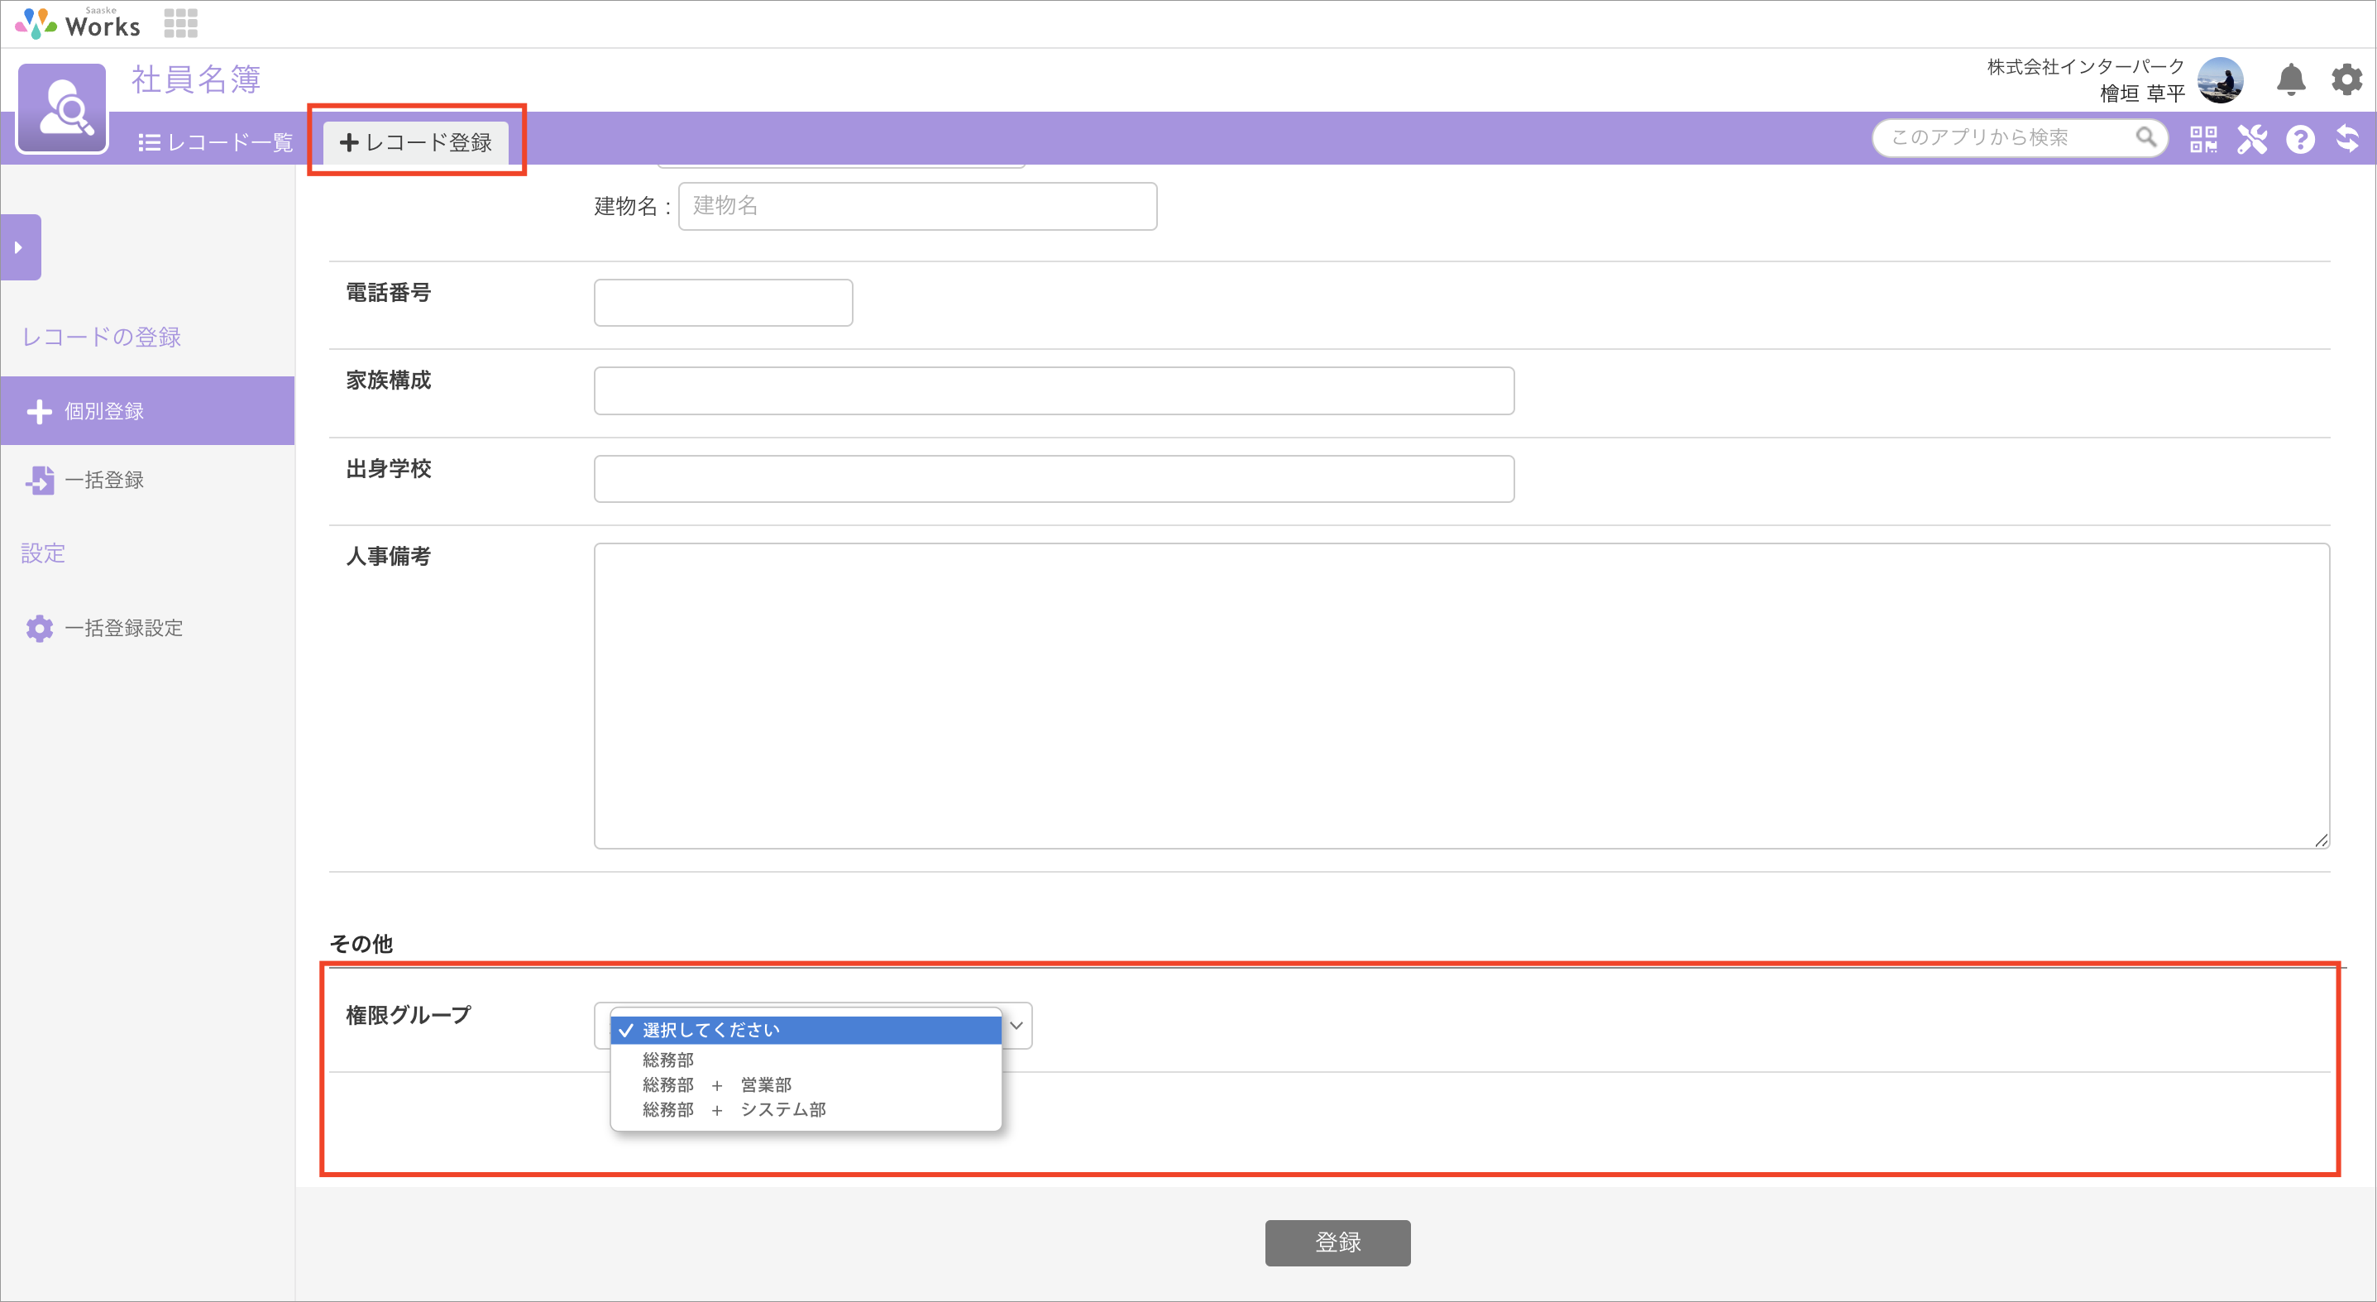Choose the 総務部 option only
Screen dimensions: 2377x1302
click(806, 1060)
